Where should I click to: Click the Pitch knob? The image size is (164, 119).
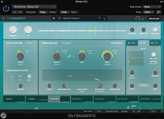107,56
